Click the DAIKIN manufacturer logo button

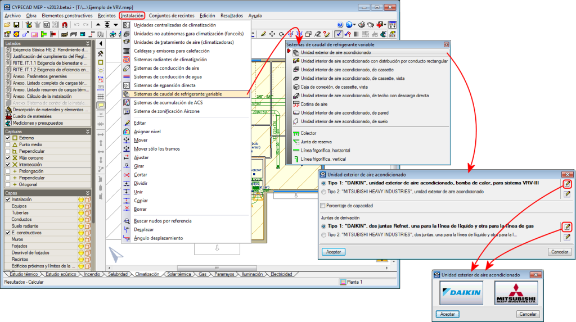click(x=461, y=293)
